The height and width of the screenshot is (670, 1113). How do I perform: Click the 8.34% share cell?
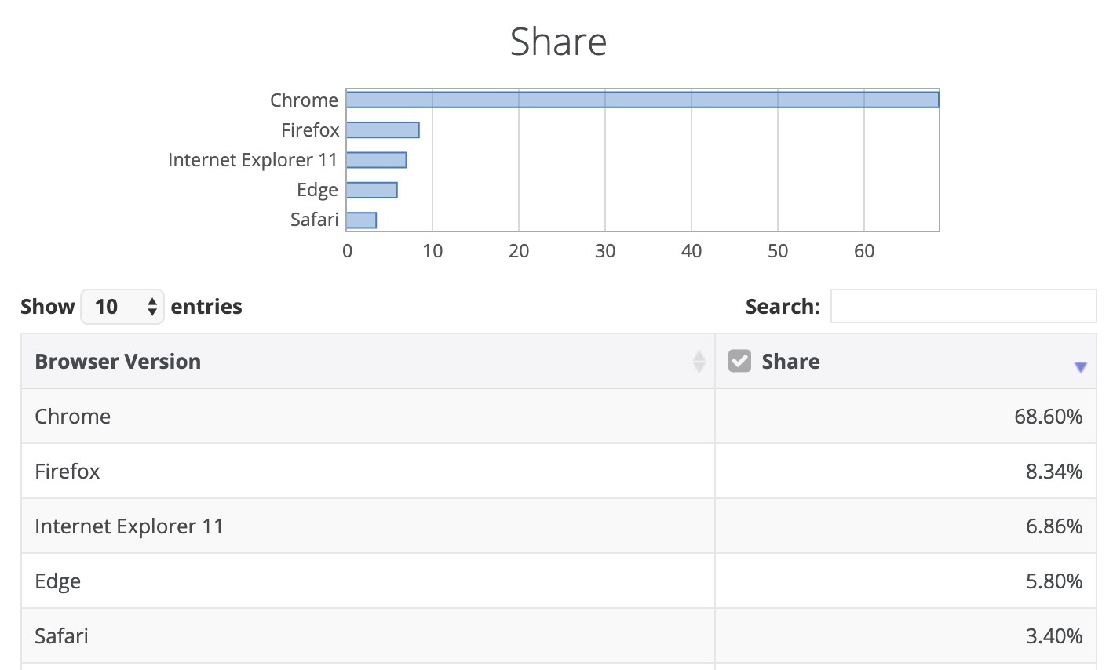coord(1053,472)
